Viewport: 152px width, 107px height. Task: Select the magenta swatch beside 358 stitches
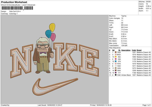tap(116, 59)
